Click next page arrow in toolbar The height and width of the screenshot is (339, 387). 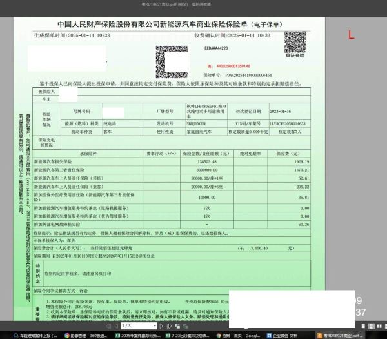click(161, 326)
